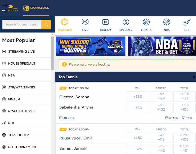Open the Stream play icon

tap(105, 22)
